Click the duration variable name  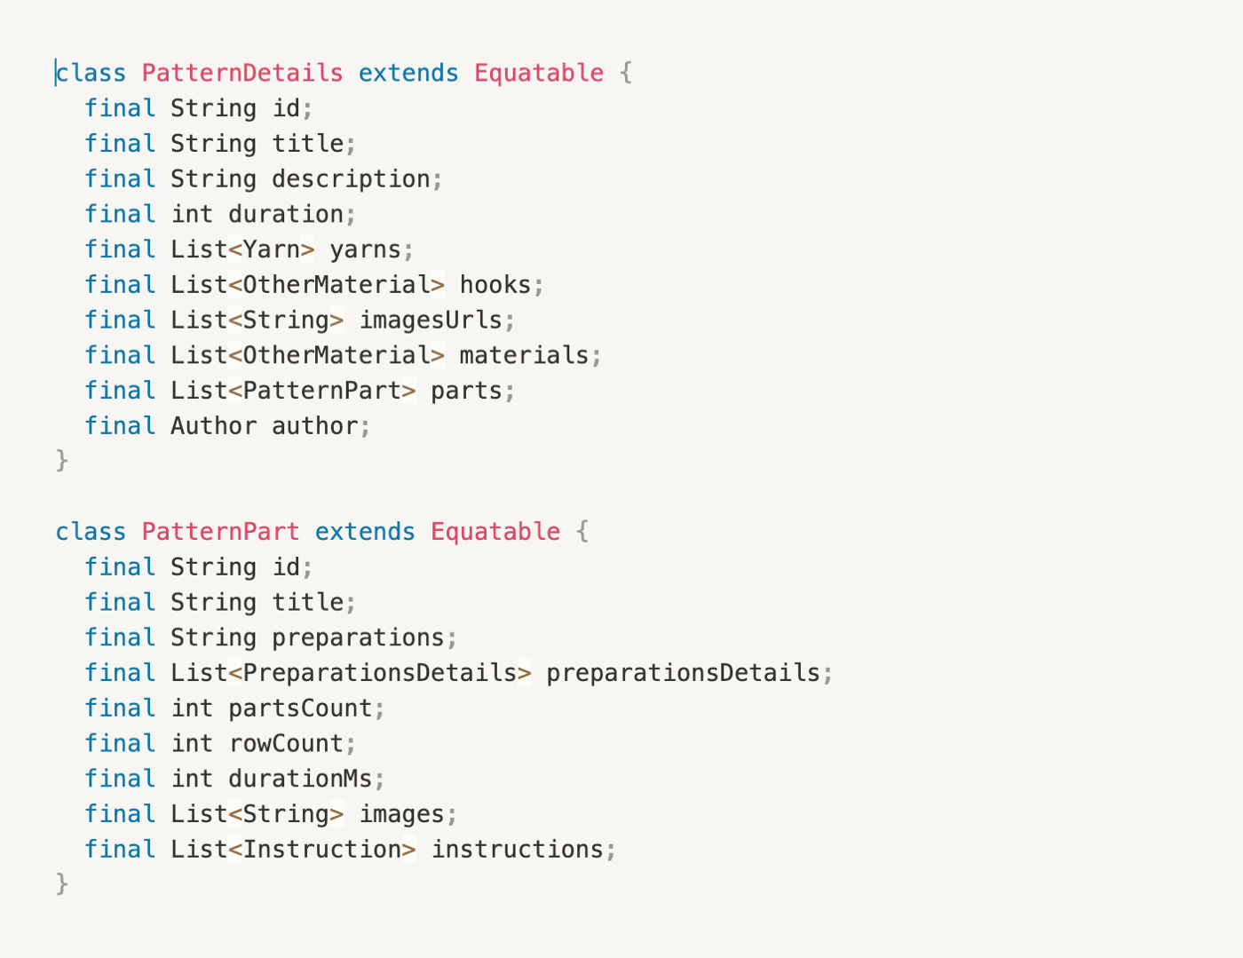tap(286, 214)
